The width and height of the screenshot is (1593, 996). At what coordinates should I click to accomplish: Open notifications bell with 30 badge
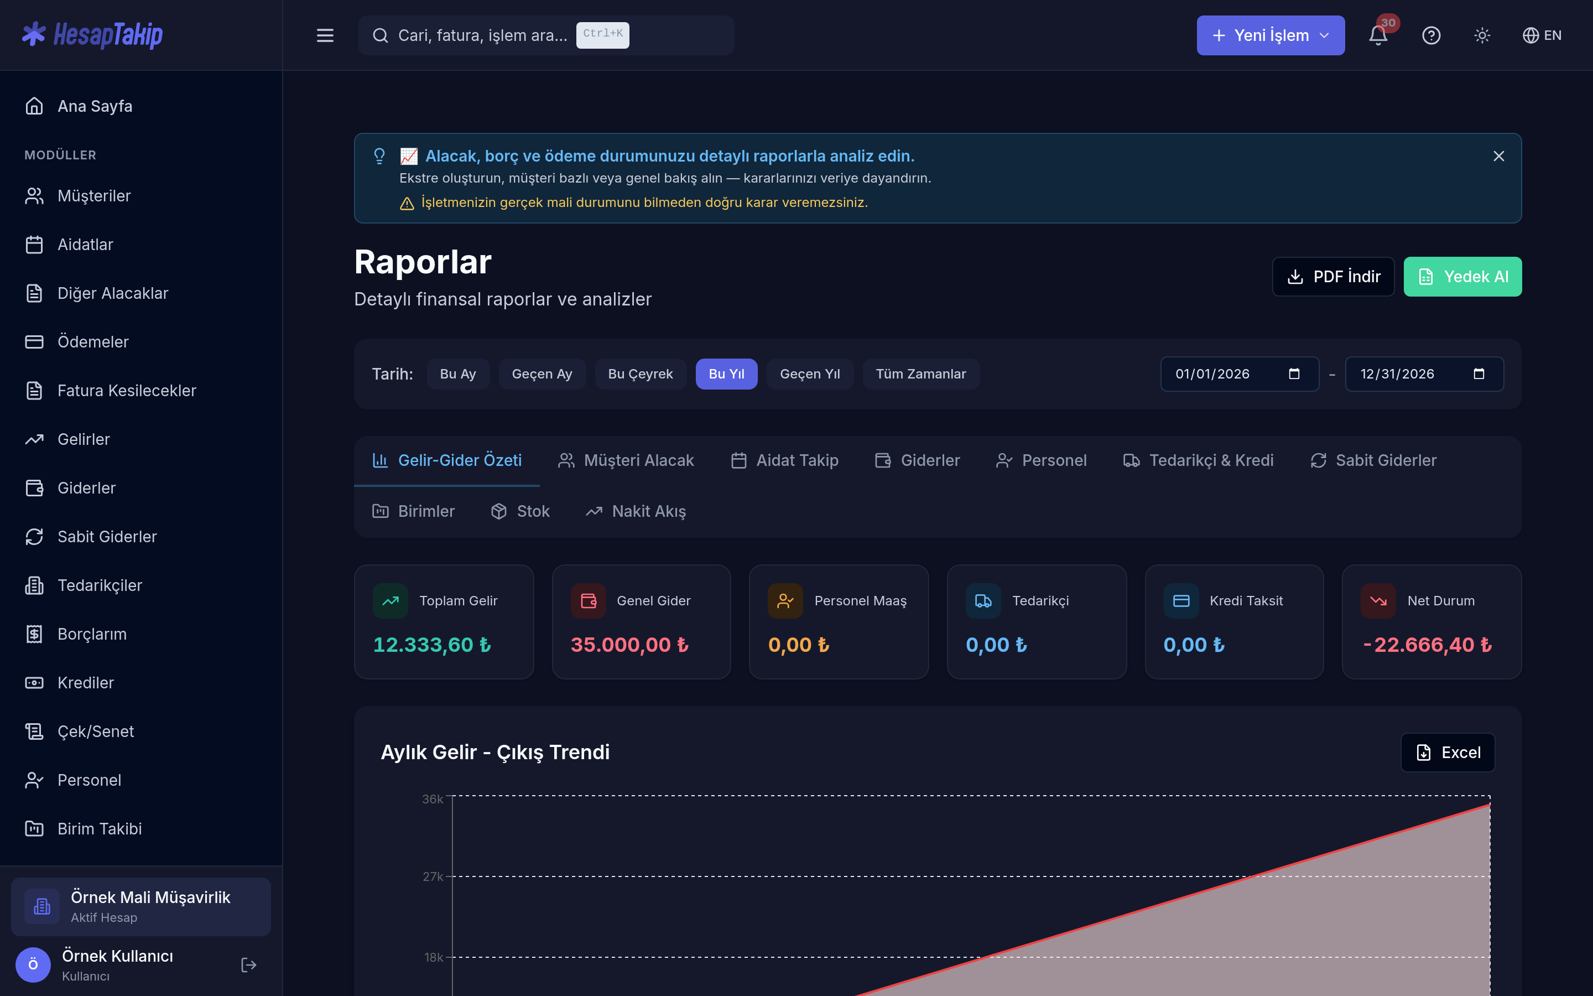(1378, 35)
